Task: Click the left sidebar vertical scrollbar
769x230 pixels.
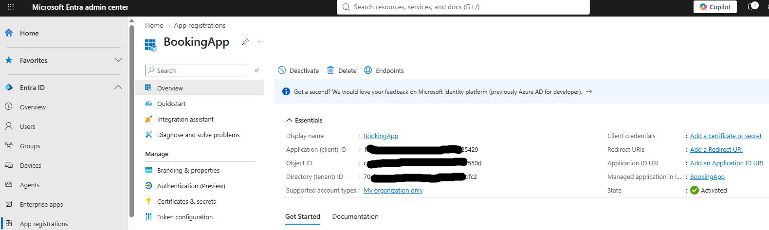Action: click(131, 122)
